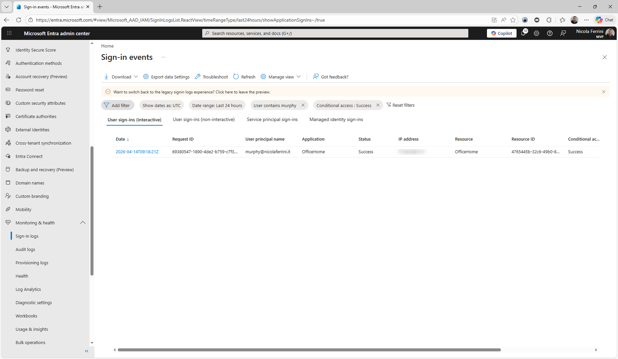
Task: Click the Domain names sidebar icon
Action: (x=8, y=183)
